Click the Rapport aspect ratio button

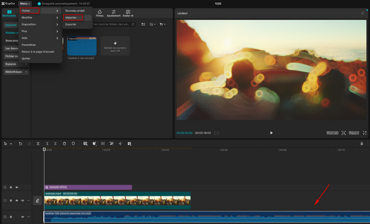(354, 133)
